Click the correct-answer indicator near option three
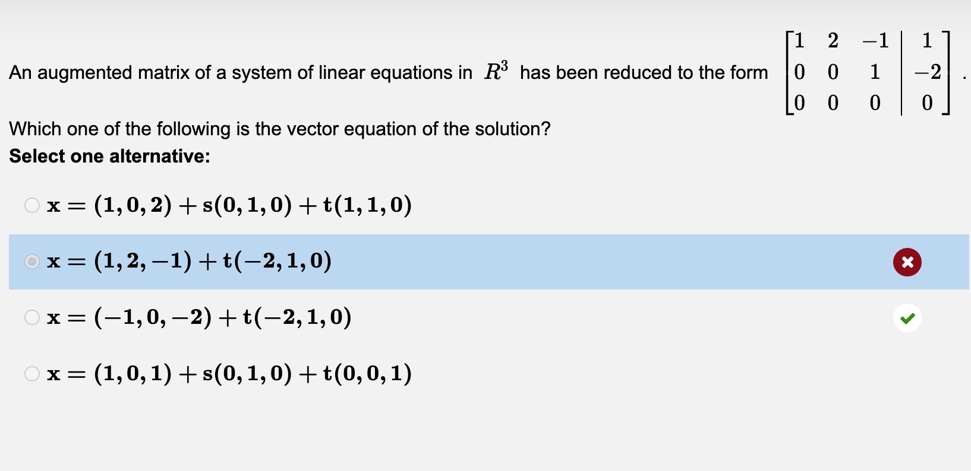 (x=906, y=318)
